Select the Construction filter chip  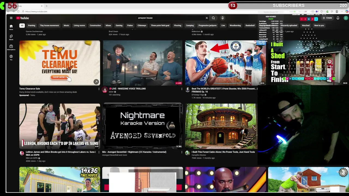[95, 25]
